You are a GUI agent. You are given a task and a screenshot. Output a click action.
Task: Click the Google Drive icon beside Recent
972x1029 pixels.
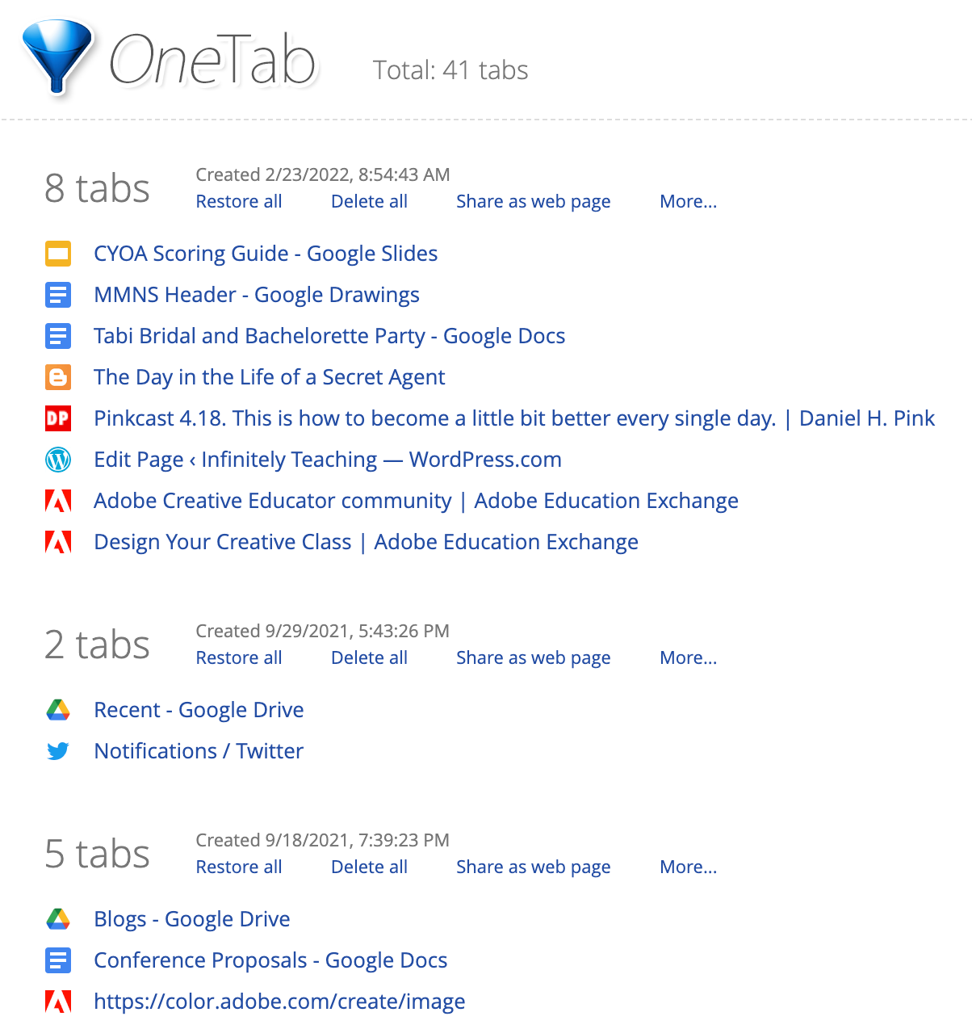pyautogui.click(x=58, y=710)
